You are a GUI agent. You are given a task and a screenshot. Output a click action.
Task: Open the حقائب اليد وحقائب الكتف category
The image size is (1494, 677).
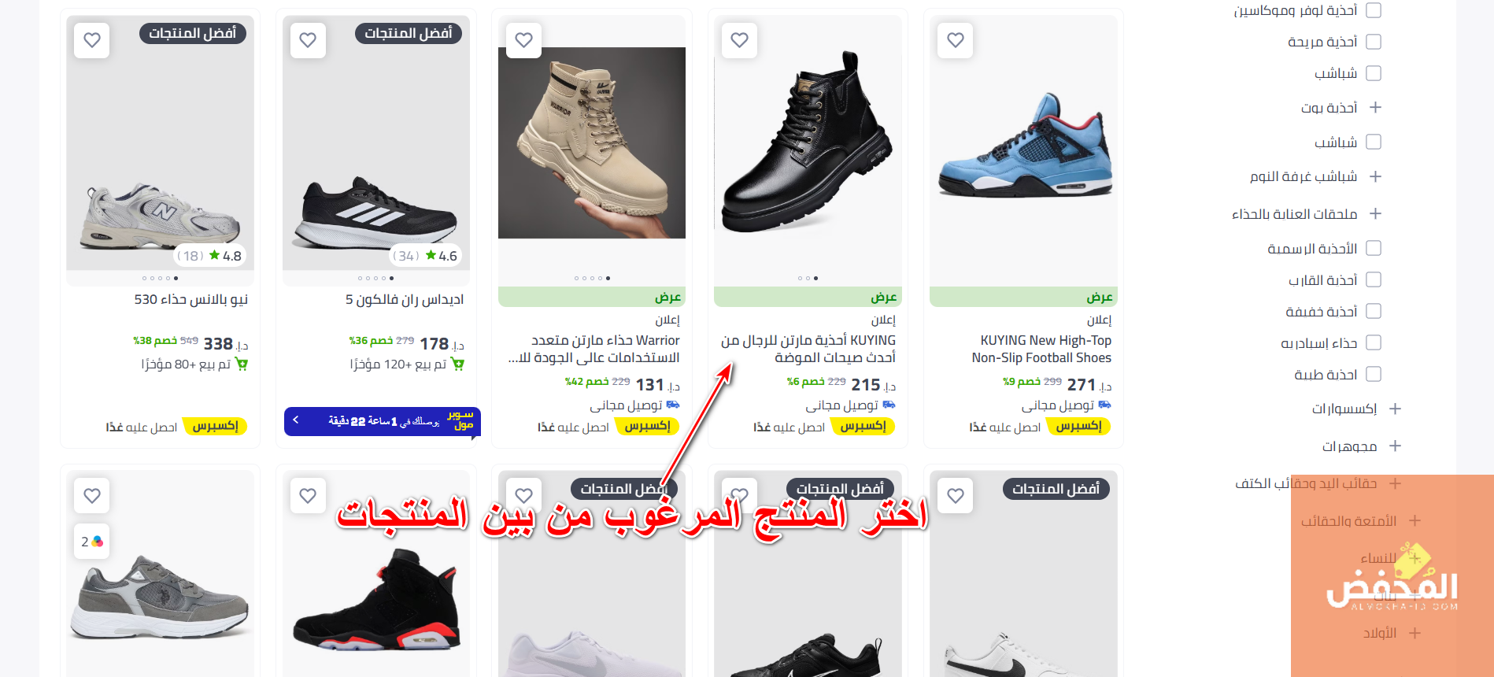point(1307,483)
